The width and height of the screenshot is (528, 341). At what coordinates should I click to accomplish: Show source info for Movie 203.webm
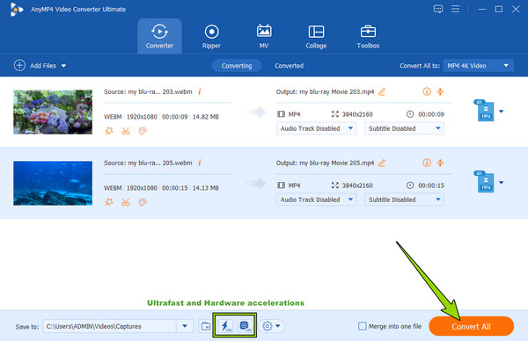(x=200, y=91)
